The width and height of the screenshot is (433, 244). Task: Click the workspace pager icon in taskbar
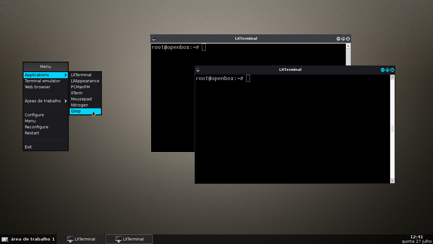[x=4, y=239]
